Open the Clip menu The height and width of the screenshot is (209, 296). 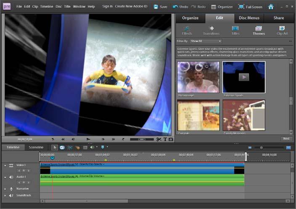pos(35,6)
